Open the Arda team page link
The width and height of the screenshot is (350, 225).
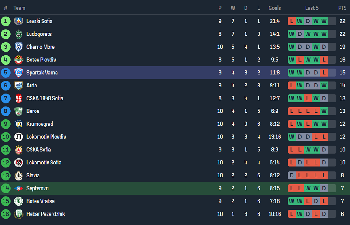click(31, 86)
